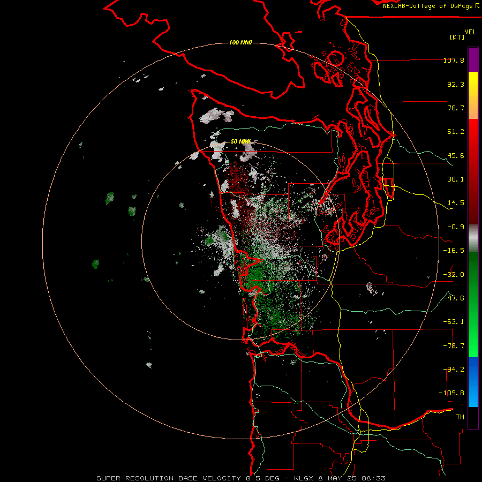Click the -78.7 velocity scale value
The image size is (482, 482).
454,346
